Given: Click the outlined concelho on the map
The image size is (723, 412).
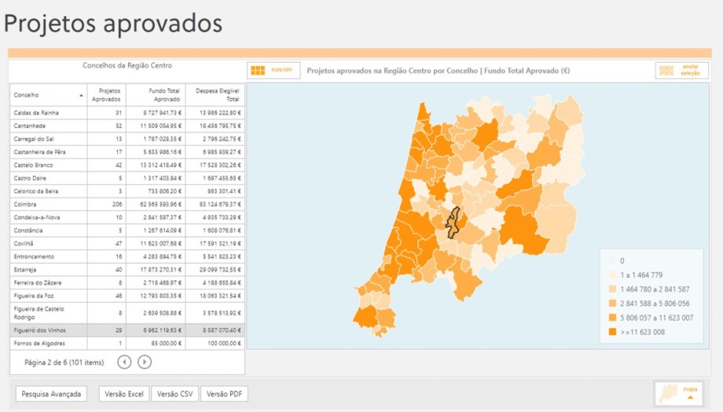Looking at the screenshot, I should point(452,223).
